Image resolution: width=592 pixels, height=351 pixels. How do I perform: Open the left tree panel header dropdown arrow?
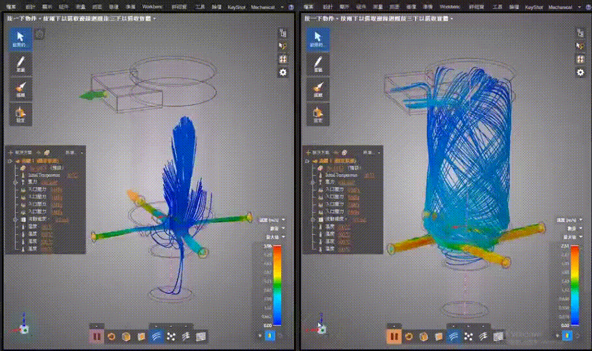(x=83, y=153)
